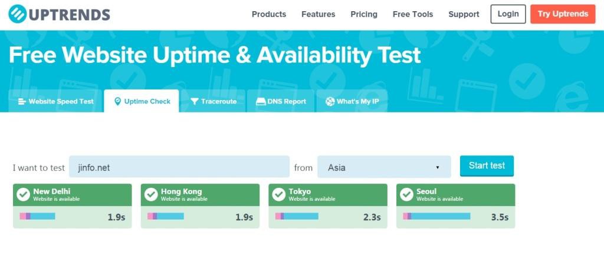
Task: Click the DNS Report drive icon
Action: tap(261, 101)
